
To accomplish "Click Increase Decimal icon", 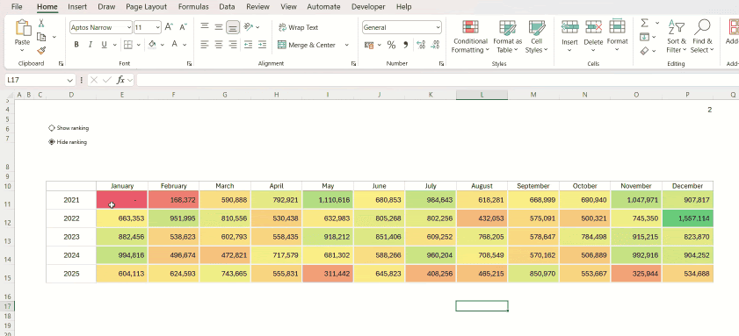I will click(421, 45).
